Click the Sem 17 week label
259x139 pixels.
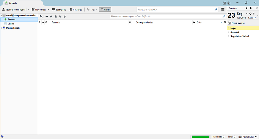coord(252,18)
